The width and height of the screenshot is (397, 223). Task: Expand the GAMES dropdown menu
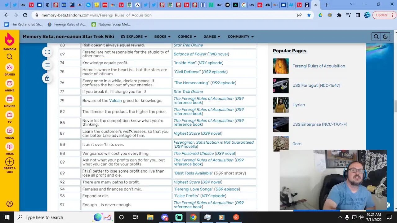point(212,37)
